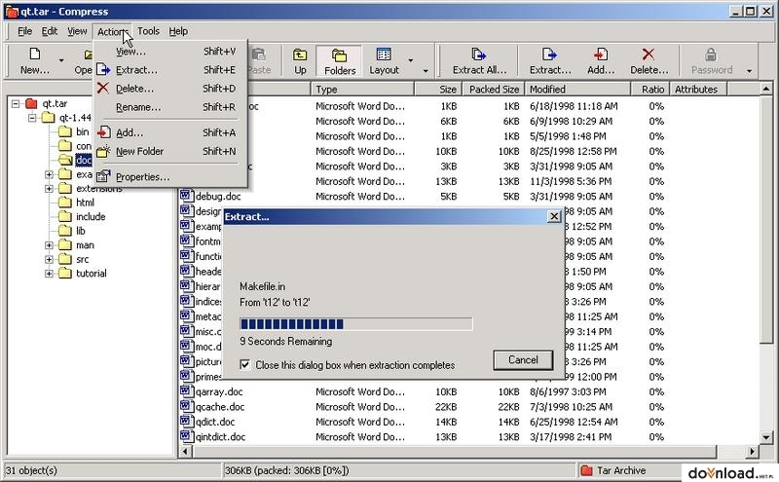Close the Extract dialog
Image resolution: width=779 pixels, height=482 pixels.
(x=554, y=216)
